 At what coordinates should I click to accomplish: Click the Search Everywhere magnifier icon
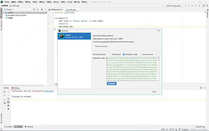(x=207, y=6)
